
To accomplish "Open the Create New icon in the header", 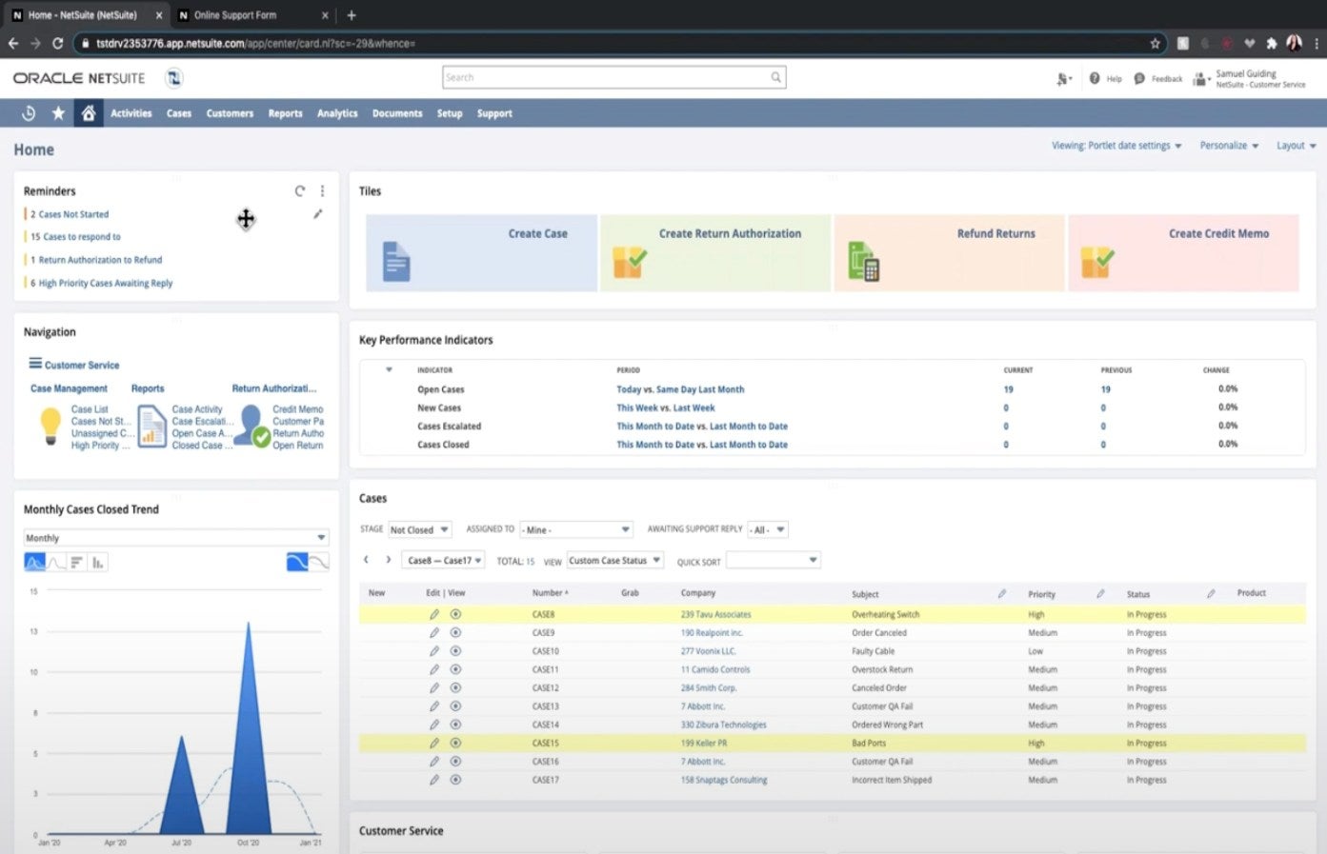I will click(x=1063, y=79).
